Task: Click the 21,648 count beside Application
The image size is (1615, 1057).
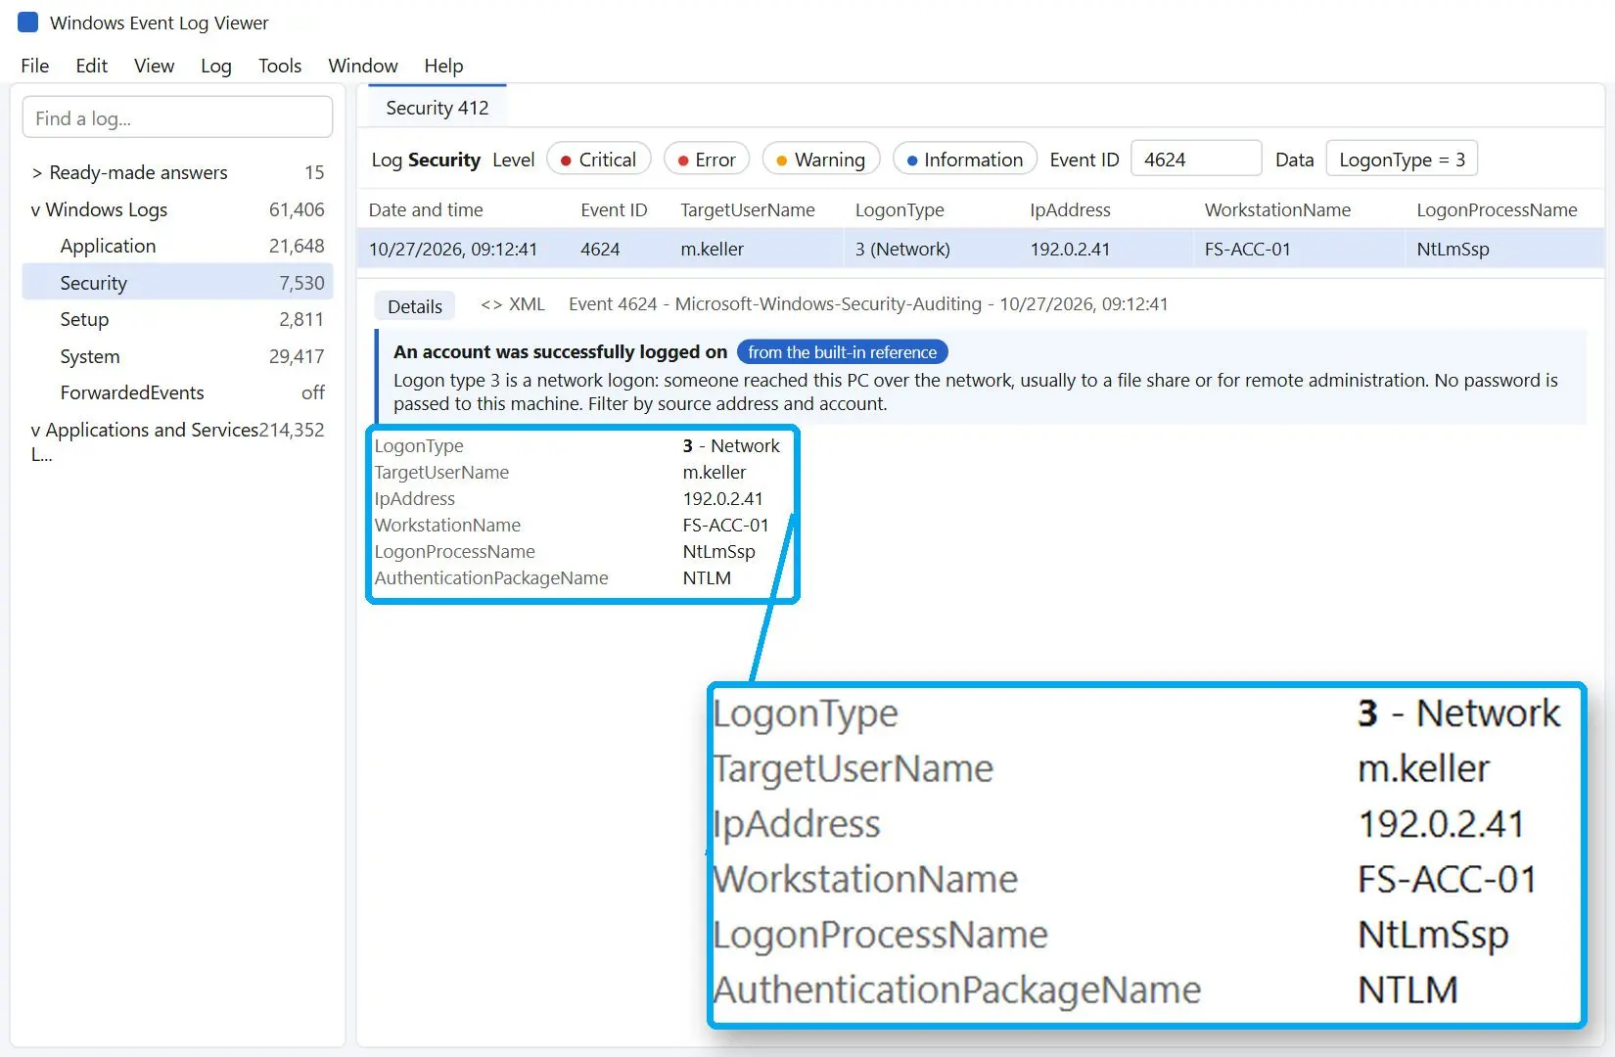Action: (297, 246)
